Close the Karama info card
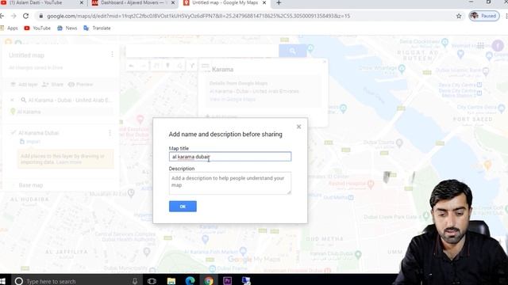This screenshot has width=508, height=285. 325,62
